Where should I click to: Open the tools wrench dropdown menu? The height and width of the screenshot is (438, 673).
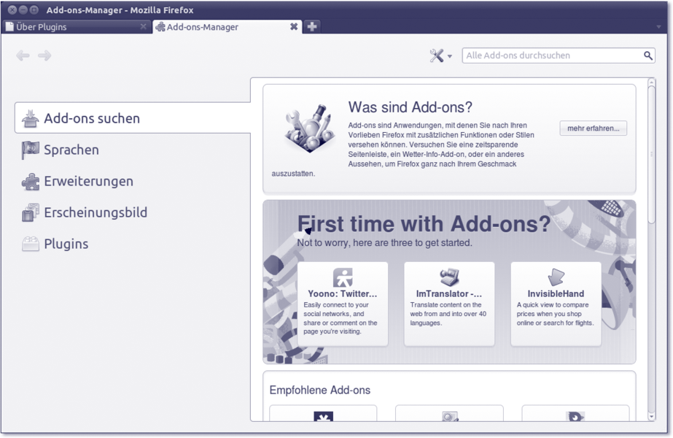[440, 55]
